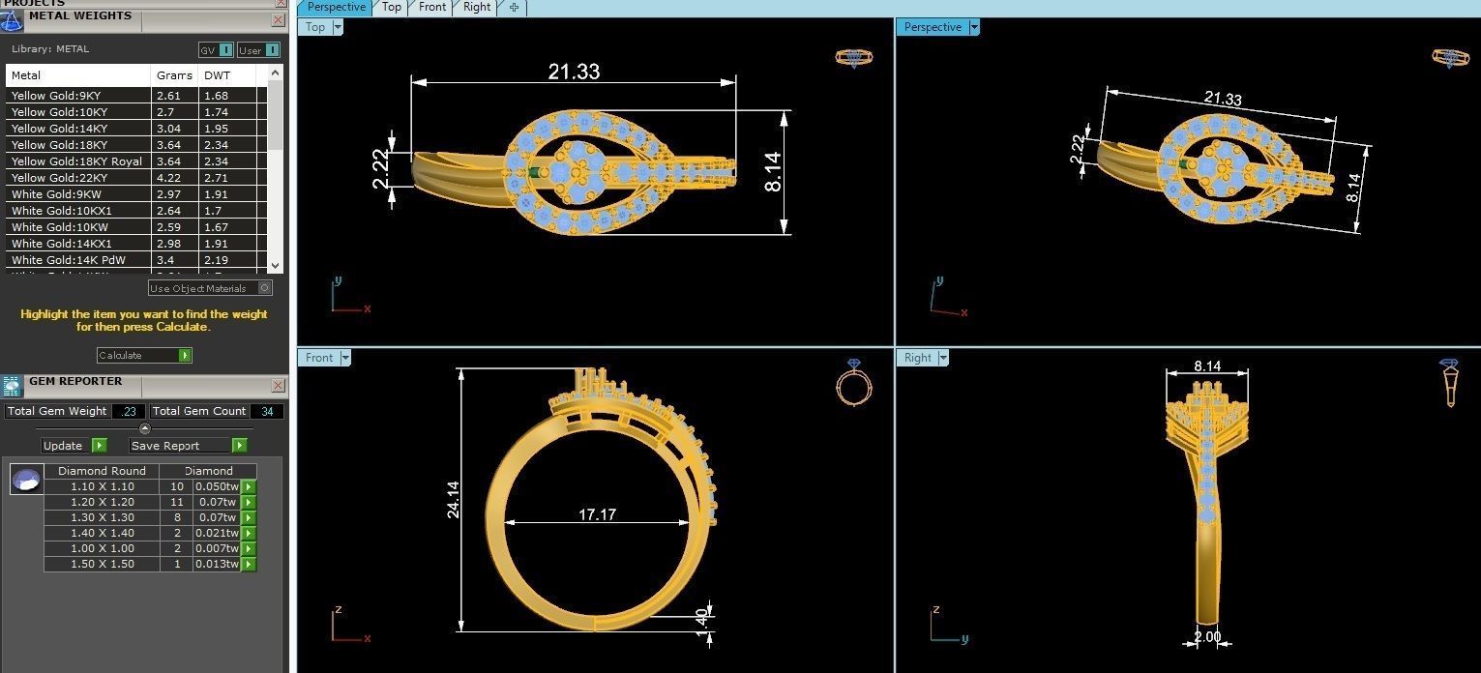Click ring preview icon in right Perspective viewport
The image size is (1481, 673).
[1451, 58]
